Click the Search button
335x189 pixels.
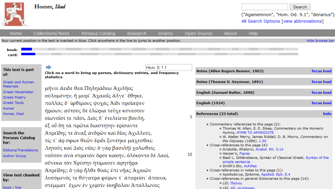pyautogui.click(x=300, y=7)
